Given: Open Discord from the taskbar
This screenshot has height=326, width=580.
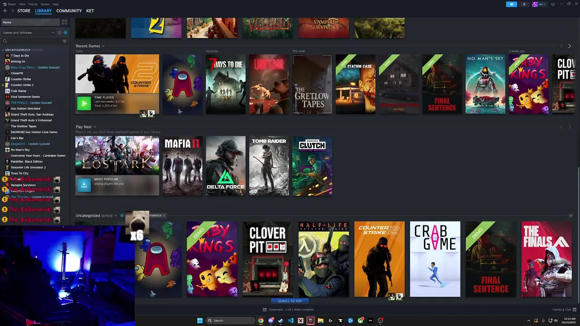Looking at the screenshot, I should click(x=271, y=321).
